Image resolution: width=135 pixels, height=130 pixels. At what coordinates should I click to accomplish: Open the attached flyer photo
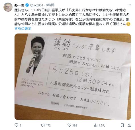coord(73,77)
